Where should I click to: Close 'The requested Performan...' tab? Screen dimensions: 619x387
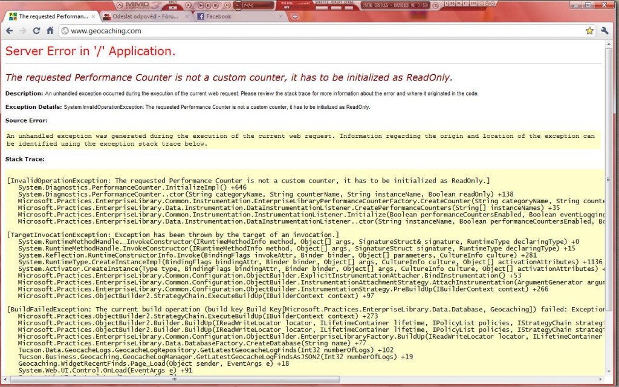(93, 16)
